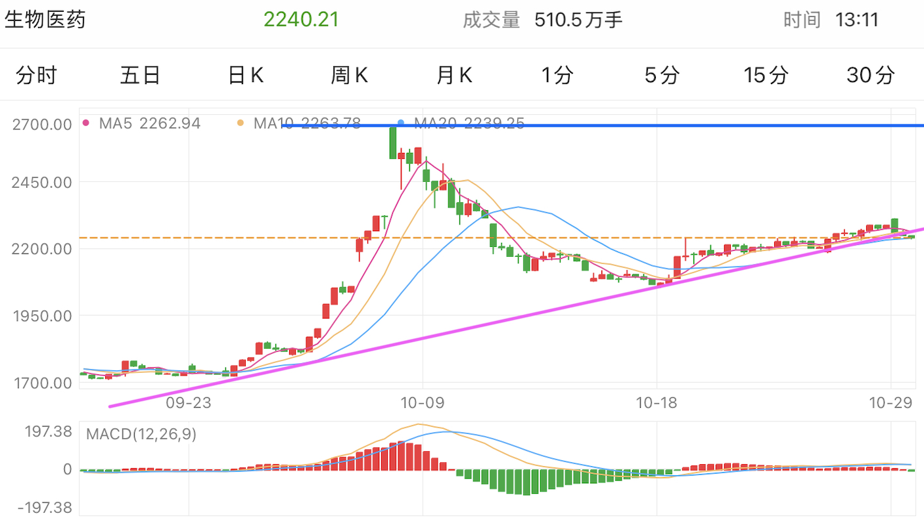Screen dimensions: 924x520
Task: Click the MACD zero axis label
Action: click(68, 469)
